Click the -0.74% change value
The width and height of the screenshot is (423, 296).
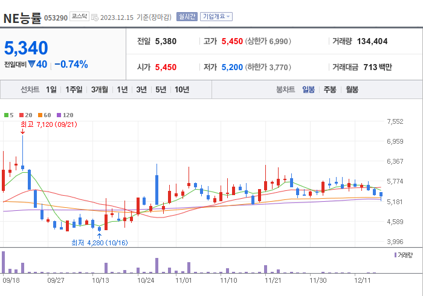71,65
